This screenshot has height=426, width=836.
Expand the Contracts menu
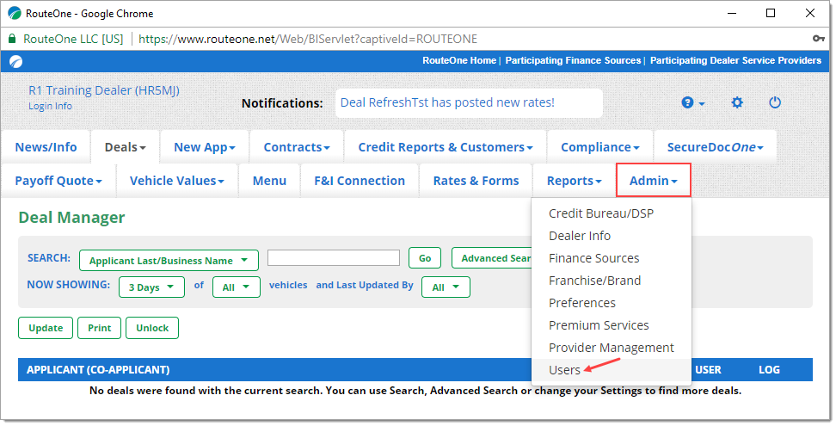pos(297,147)
